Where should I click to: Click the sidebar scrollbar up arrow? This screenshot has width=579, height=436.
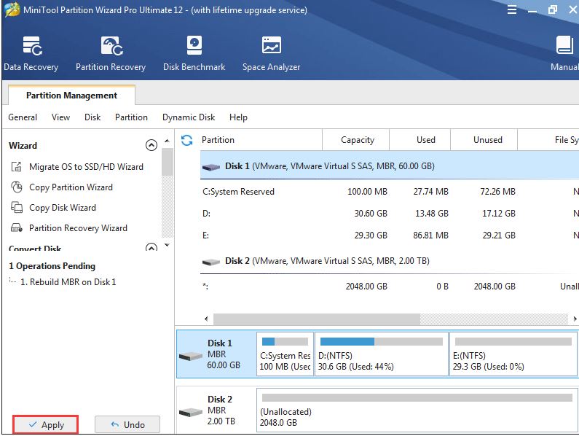pos(167,141)
